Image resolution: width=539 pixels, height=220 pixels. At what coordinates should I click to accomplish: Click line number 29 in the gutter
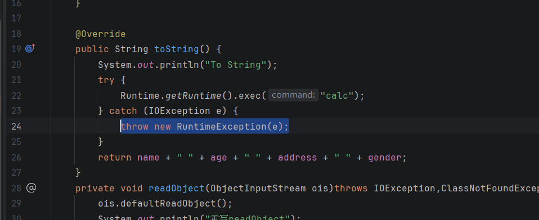click(16, 204)
